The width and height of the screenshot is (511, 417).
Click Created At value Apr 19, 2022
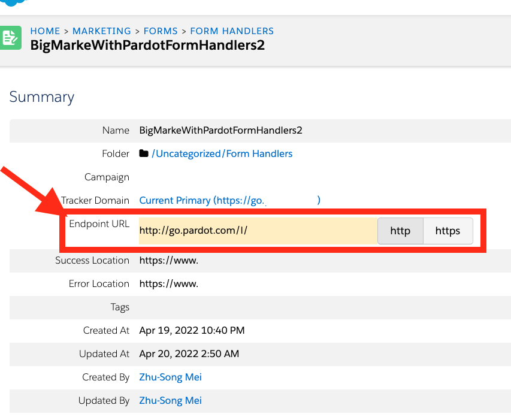tap(192, 331)
